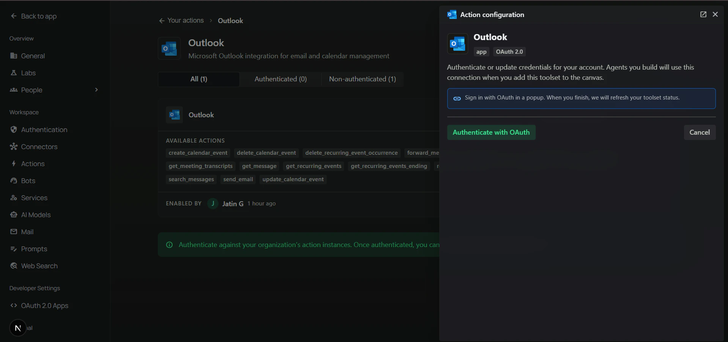Select AI Models in the sidebar

36,215
